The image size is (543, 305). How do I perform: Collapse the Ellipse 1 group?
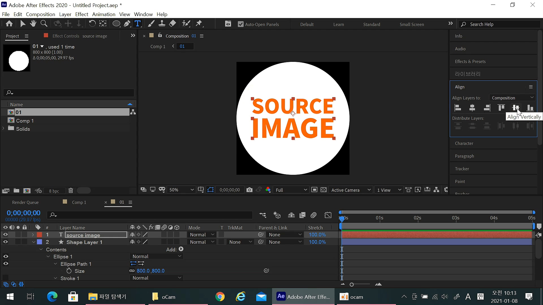pyautogui.click(x=48, y=257)
